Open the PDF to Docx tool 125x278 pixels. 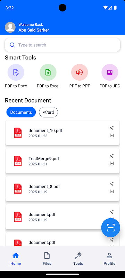[x=16, y=72]
